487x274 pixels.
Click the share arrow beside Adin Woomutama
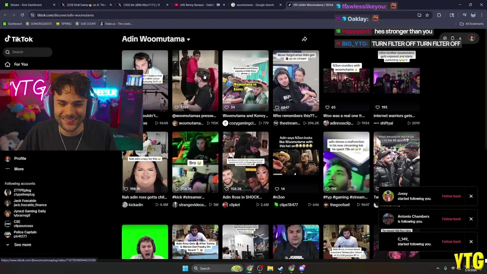click(304, 39)
